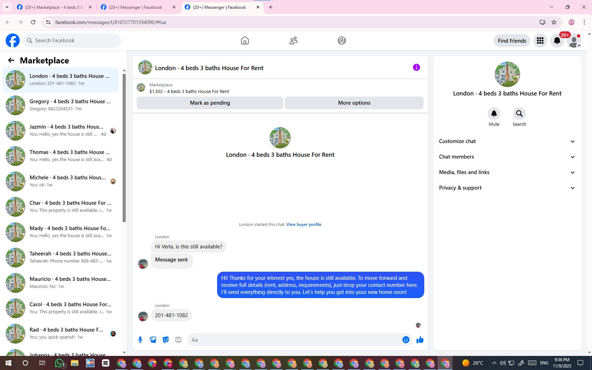Open conversation information purple icon
The width and height of the screenshot is (592, 370).
point(417,67)
